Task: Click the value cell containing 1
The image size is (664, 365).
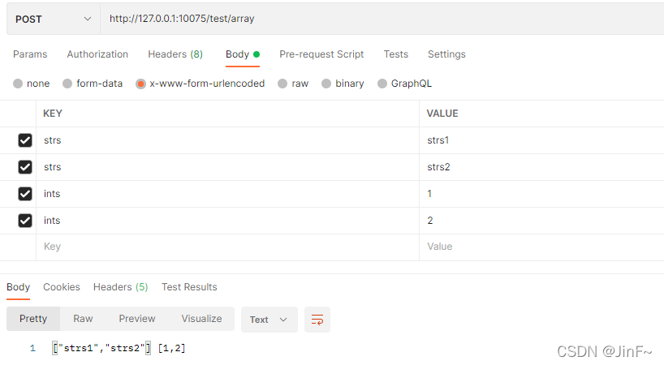Action: tap(541, 194)
